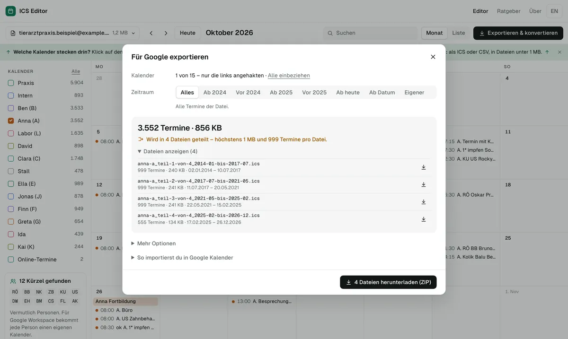Toggle the Ben (B) calendar checkbox
This screenshot has width=568, height=339.
pos(11,108)
